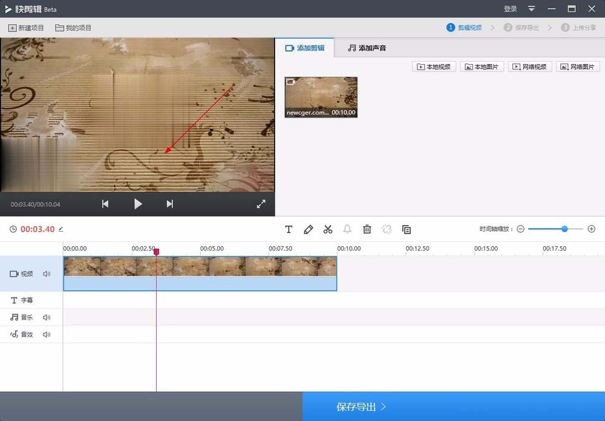Add subtitle text using the T icon
The width and height of the screenshot is (605, 421).
pyautogui.click(x=289, y=229)
